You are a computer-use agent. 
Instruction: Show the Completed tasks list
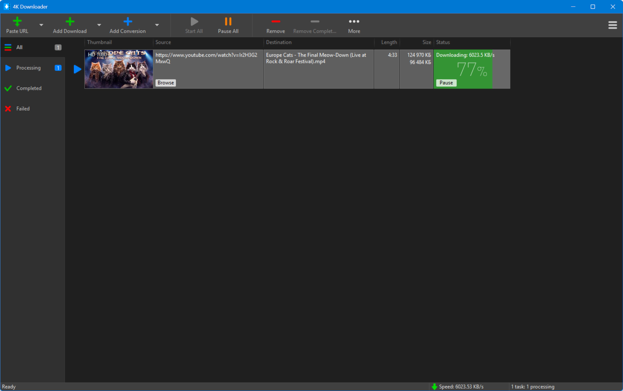[33, 88]
